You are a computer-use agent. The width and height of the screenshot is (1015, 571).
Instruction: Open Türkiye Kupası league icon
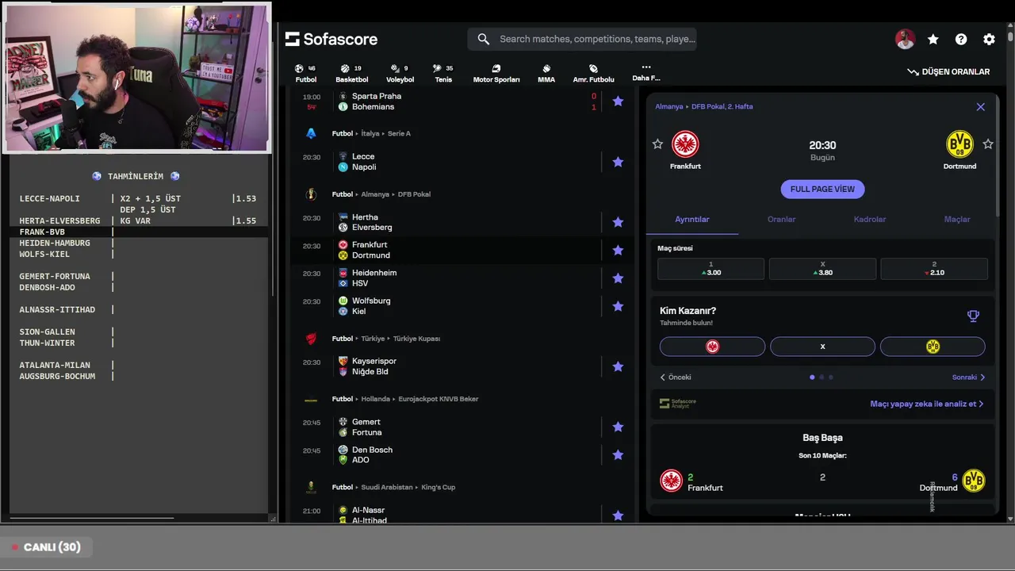pos(311,339)
